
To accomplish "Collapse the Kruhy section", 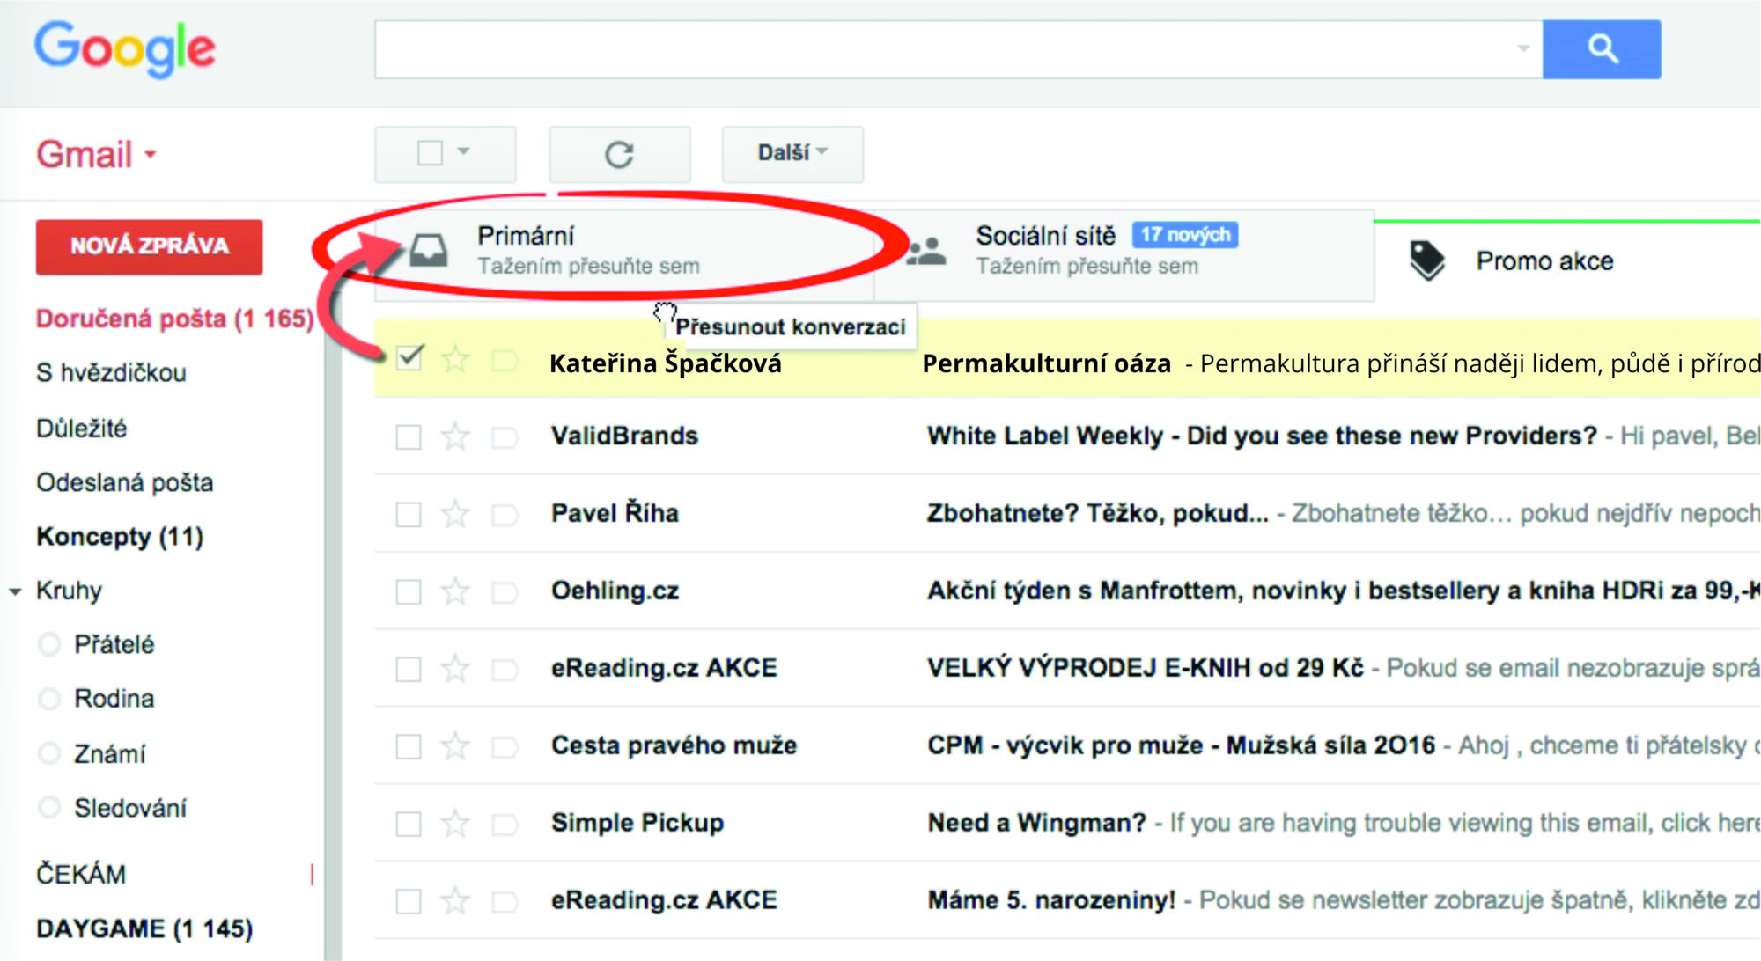I will [x=16, y=592].
